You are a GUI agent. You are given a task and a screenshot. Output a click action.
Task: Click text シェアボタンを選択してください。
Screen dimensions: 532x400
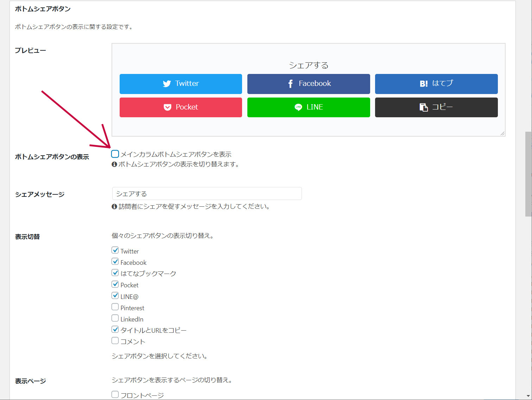click(160, 356)
